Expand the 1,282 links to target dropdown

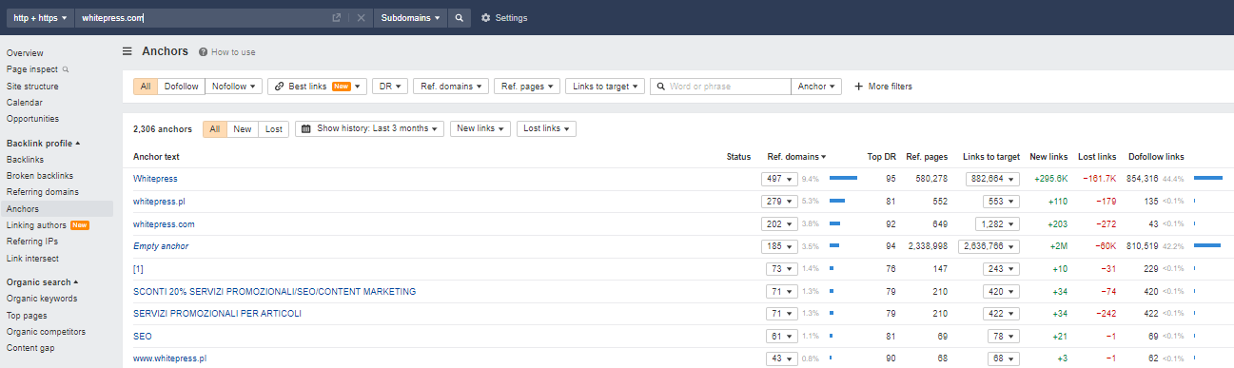997,223
